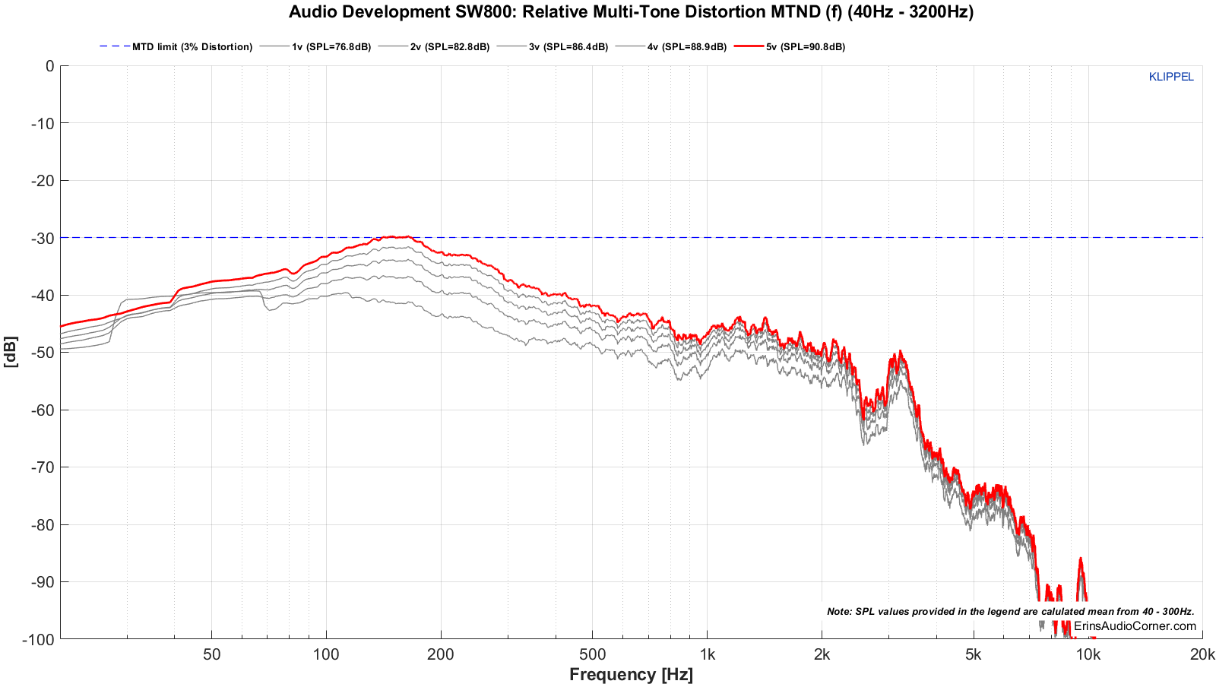Click the -80 y-axis tick label
Viewport: 1216px width, 684px height.
pyautogui.click(x=43, y=525)
